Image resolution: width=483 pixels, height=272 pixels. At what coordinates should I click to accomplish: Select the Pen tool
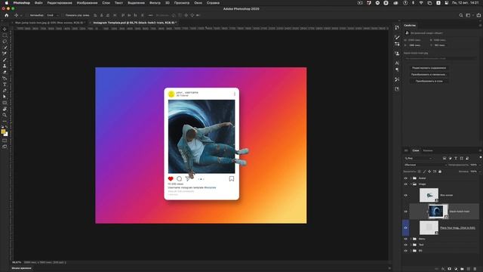5,91
